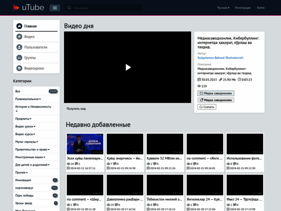The width and height of the screenshot is (281, 211).
Task: Play the video of the day
Action: coord(128,67)
